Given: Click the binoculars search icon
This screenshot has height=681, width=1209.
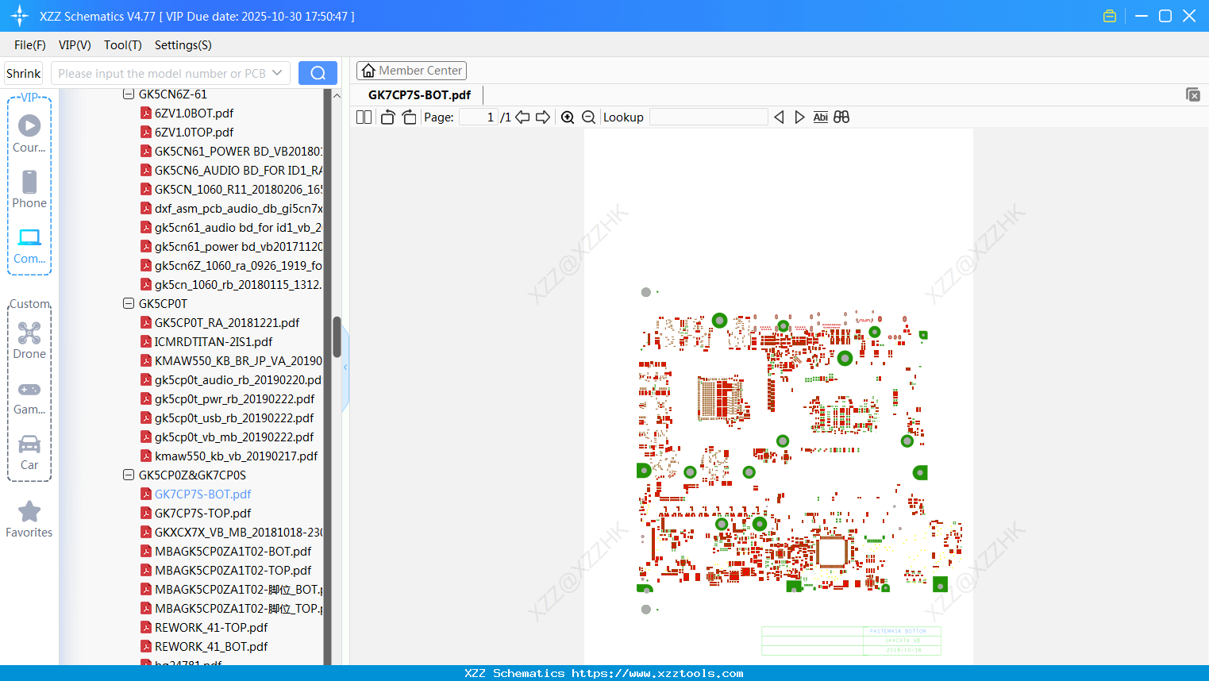Looking at the screenshot, I should (841, 117).
